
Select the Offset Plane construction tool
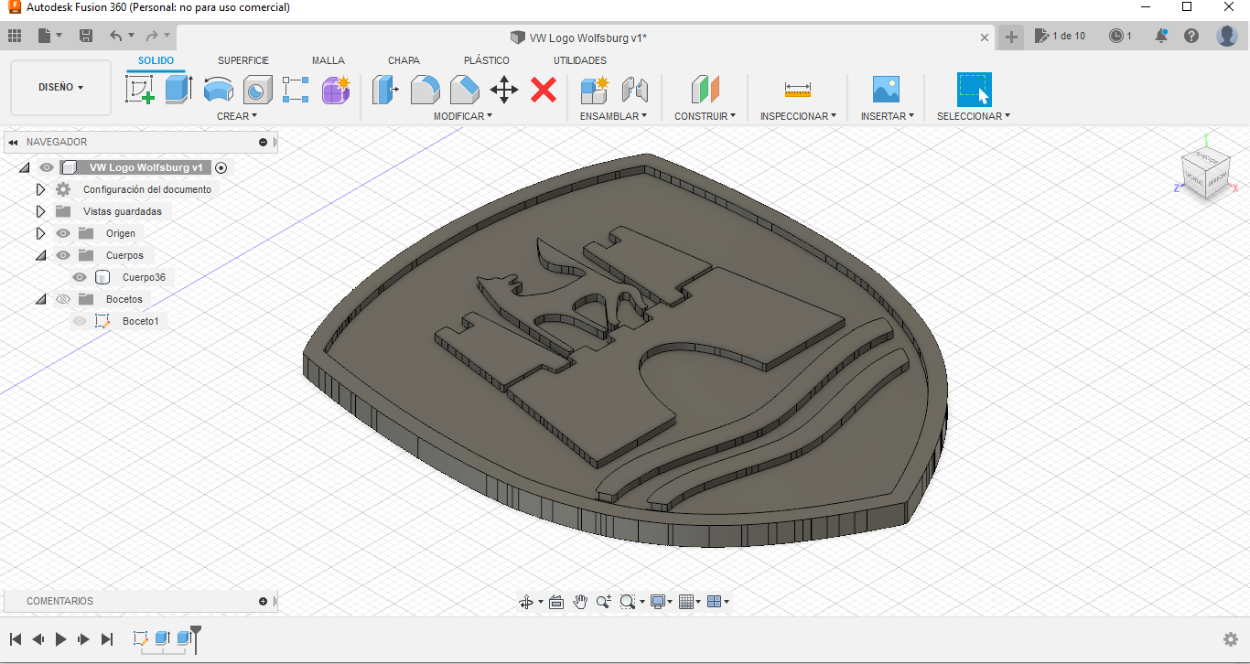point(706,90)
